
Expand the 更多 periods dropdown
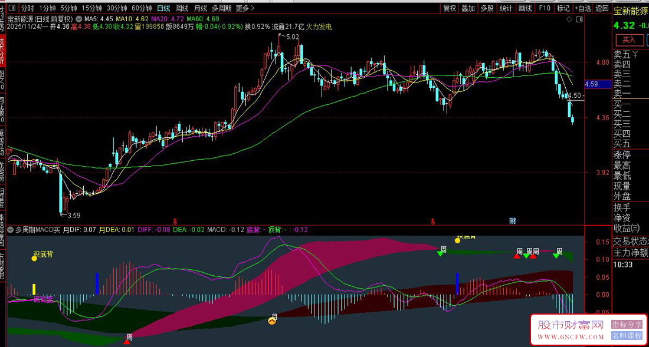(x=245, y=8)
